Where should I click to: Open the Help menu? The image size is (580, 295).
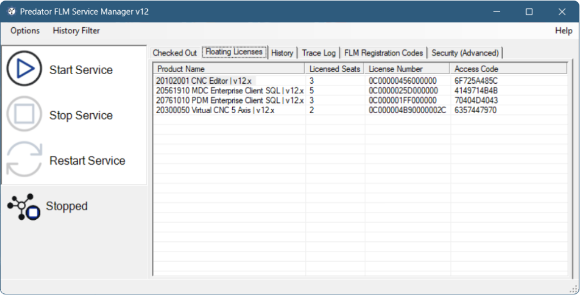564,31
